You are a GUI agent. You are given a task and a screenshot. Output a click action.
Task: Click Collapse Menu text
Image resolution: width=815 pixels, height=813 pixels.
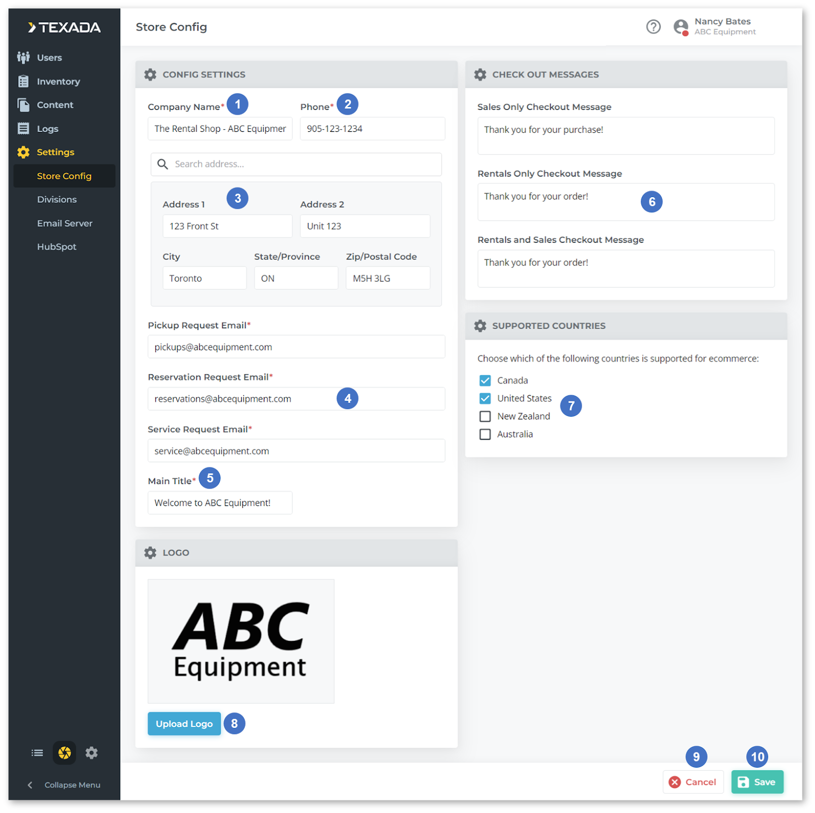coord(72,785)
